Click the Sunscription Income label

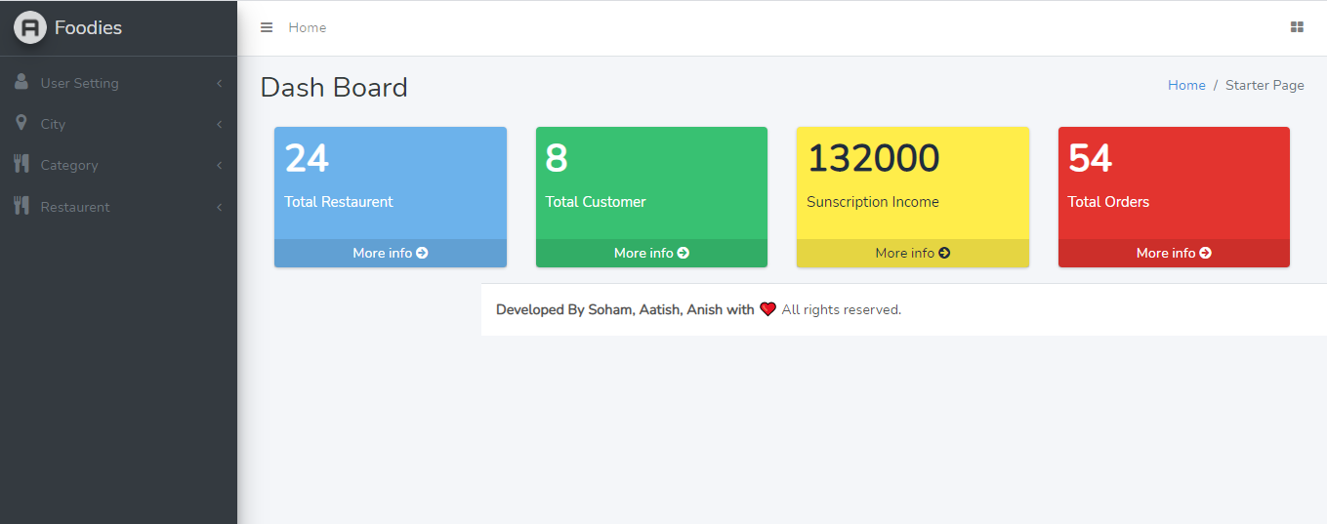point(873,202)
